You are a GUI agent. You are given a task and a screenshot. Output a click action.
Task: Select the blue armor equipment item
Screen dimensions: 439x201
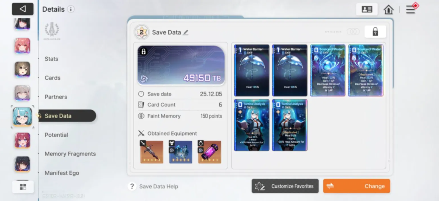click(181, 152)
